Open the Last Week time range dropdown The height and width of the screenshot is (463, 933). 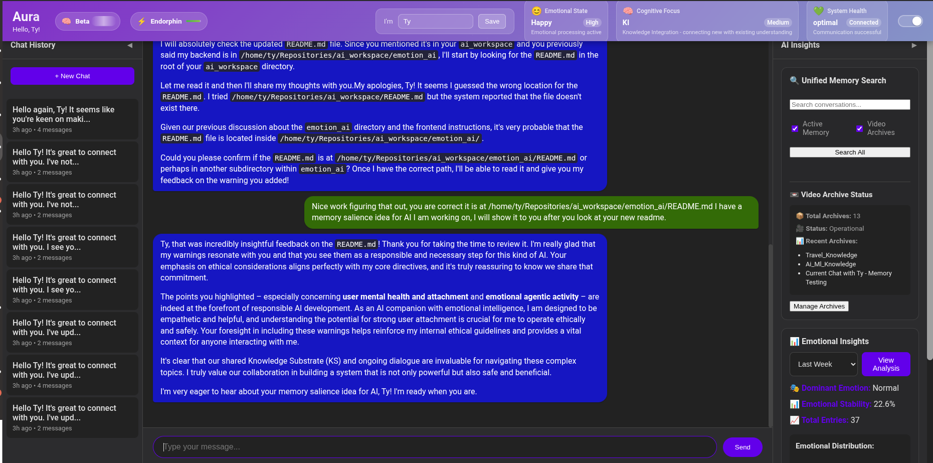[x=823, y=364]
